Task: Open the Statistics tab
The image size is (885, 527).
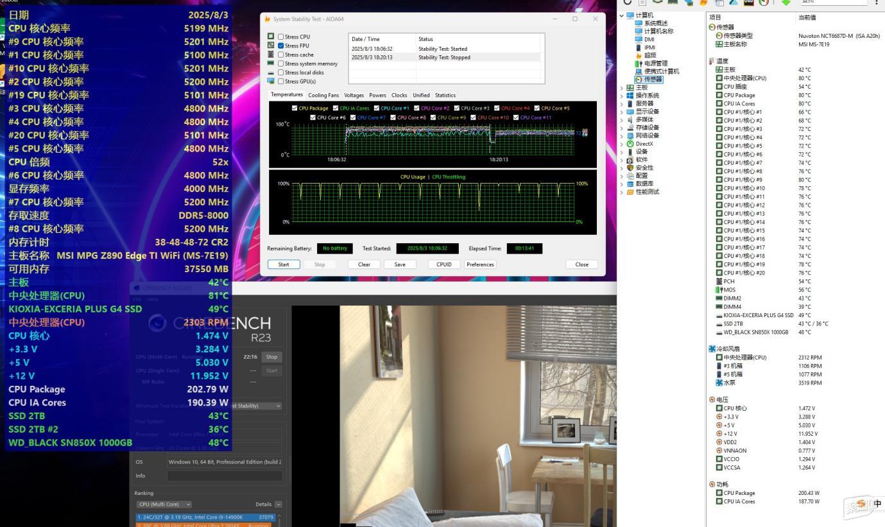Action: pos(445,95)
